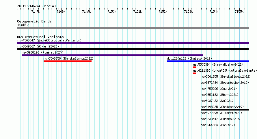257x139 pixels.
Task: Click the 7150k ruler tick label
Action: 112,12
